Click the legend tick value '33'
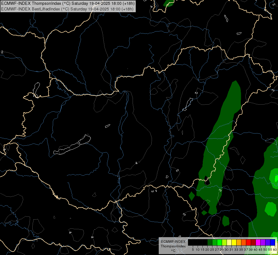Screen dimensions: 278x255 [x=236, y=250]
